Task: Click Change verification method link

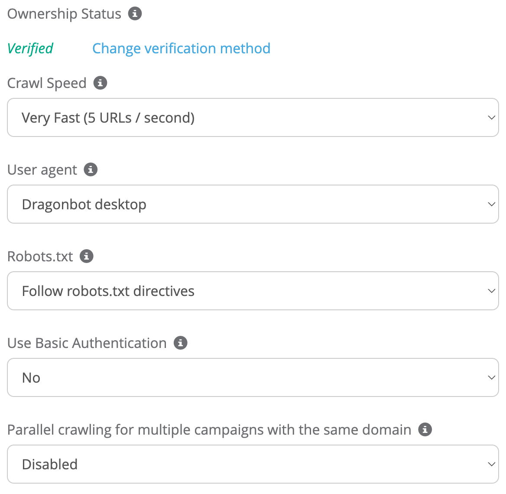Action: pyautogui.click(x=181, y=48)
